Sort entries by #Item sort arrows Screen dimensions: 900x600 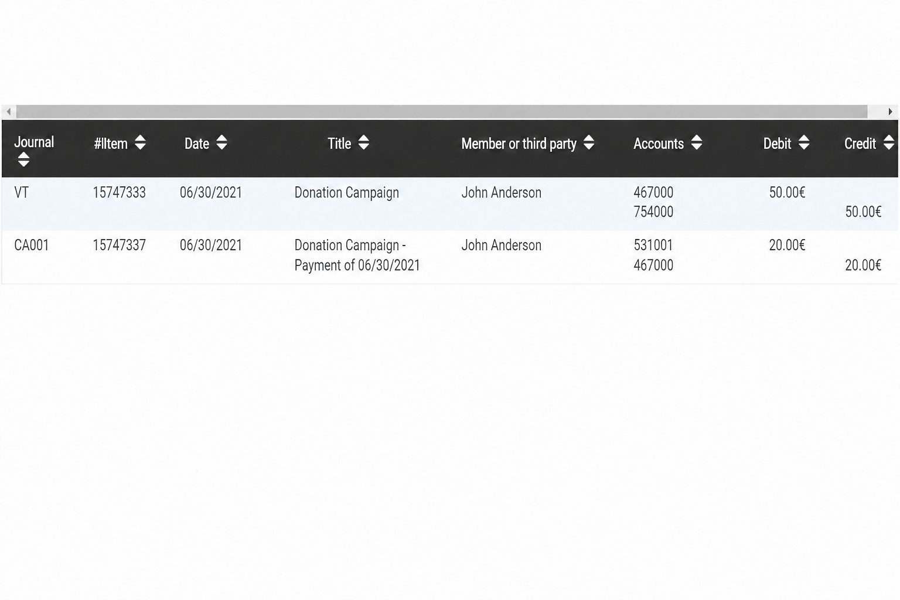point(140,142)
